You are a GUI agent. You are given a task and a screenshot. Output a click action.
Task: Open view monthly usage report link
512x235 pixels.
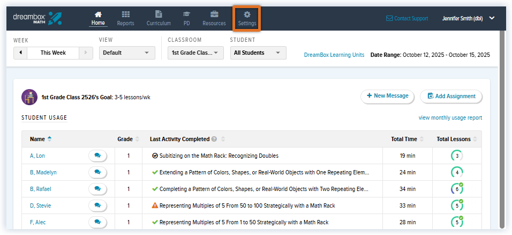click(x=450, y=117)
